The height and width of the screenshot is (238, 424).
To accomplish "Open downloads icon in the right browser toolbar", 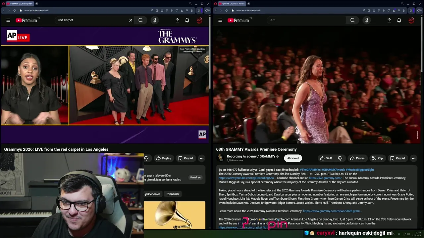I will tap(394, 10).
